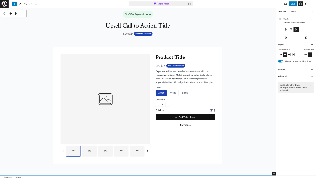Open block options three-dot menu
Image resolution: width=316 pixels, height=179 pixels.
23,14
